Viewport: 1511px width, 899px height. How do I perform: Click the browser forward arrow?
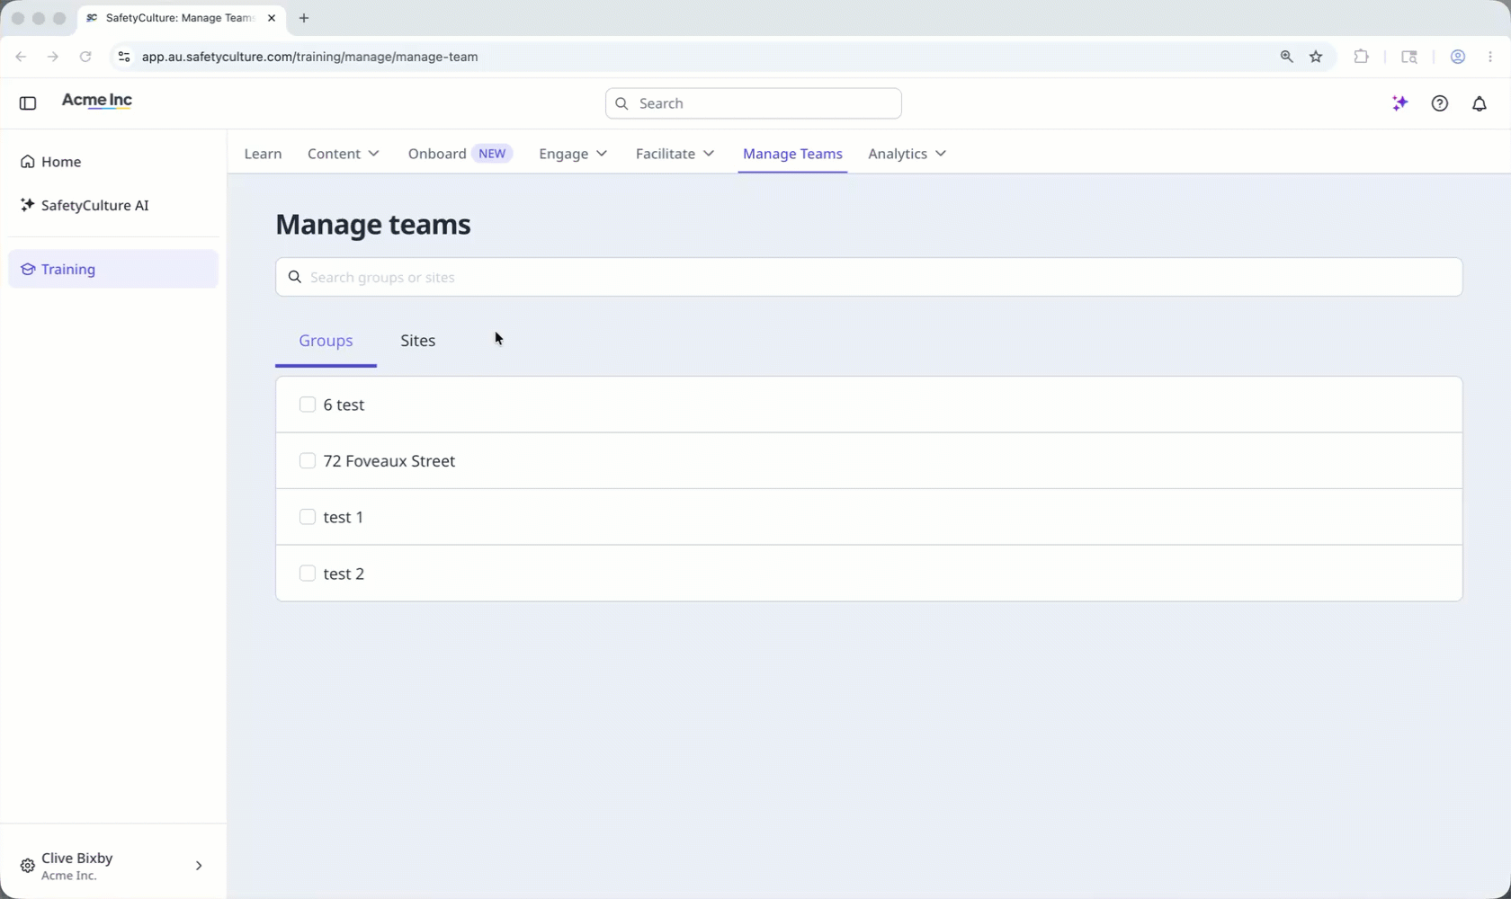coord(53,57)
